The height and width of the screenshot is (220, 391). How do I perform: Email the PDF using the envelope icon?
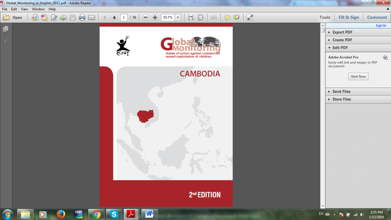pos(92,17)
